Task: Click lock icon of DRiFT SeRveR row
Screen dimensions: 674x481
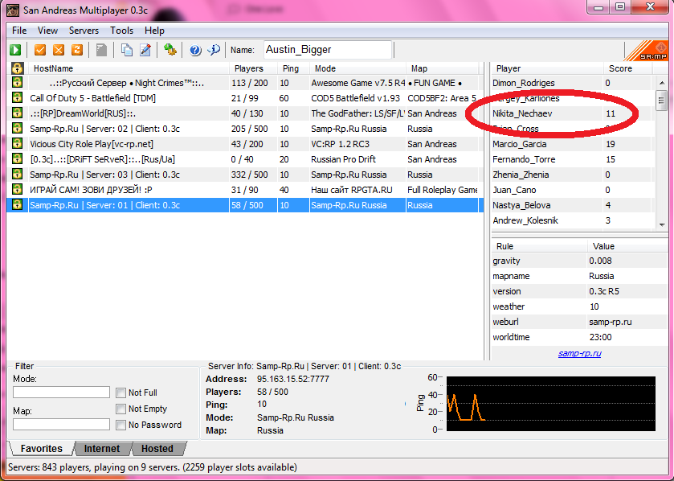Action: (x=17, y=159)
